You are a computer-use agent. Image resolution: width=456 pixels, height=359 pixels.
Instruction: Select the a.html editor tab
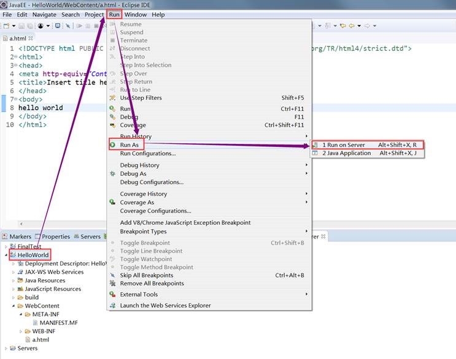pyautogui.click(x=17, y=39)
